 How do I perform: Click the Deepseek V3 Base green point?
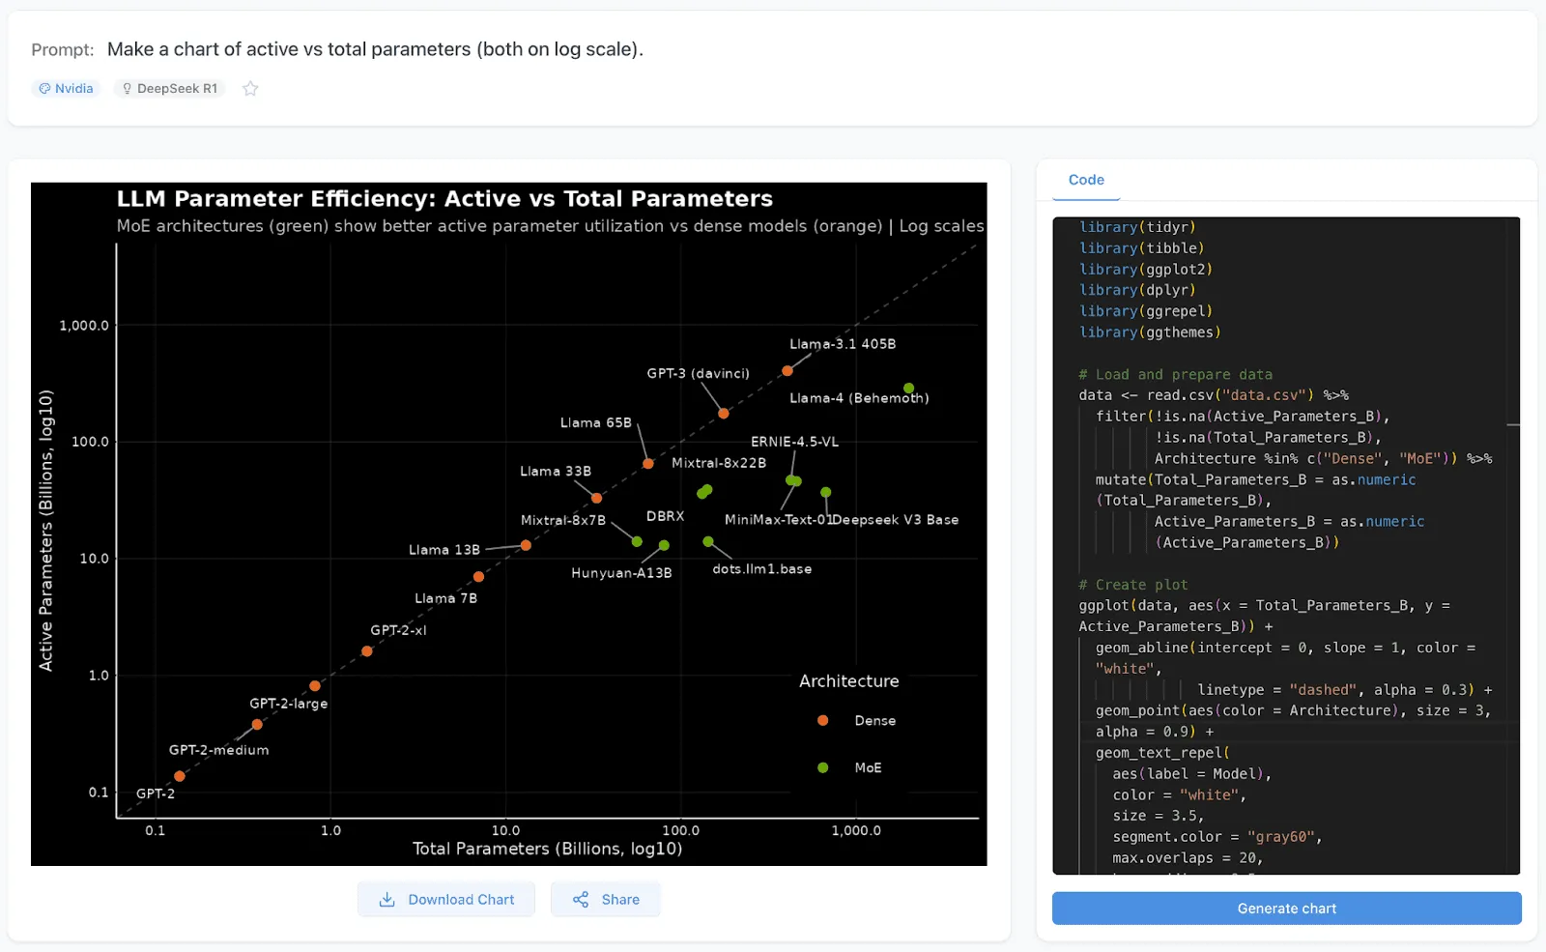[x=825, y=493]
